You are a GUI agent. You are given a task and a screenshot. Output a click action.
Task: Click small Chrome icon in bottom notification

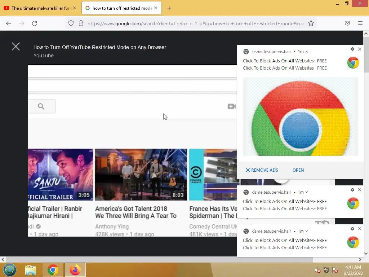click(353, 242)
